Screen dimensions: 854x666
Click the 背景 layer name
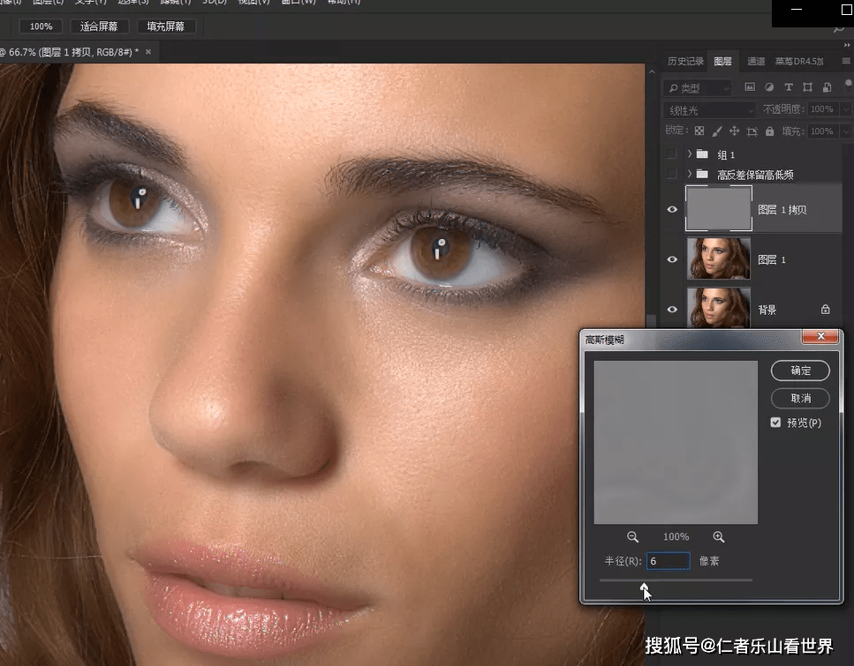pyautogui.click(x=767, y=310)
